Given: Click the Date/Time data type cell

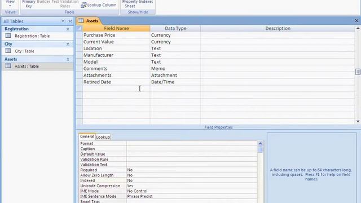Looking at the screenshot, I should (175, 82).
